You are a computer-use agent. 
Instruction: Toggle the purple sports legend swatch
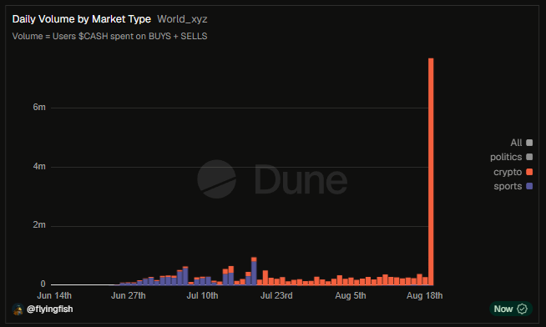(x=529, y=186)
